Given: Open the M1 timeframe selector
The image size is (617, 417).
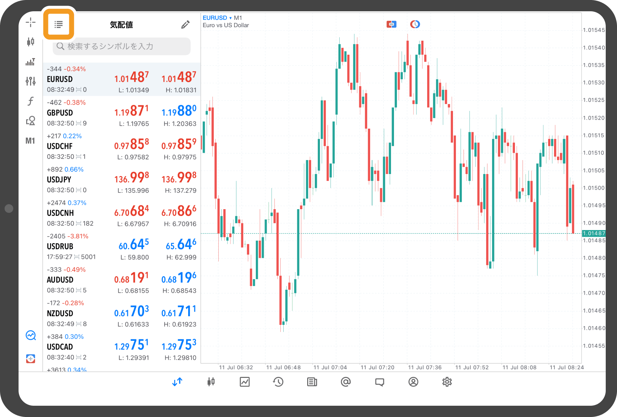Looking at the screenshot, I should click(30, 141).
